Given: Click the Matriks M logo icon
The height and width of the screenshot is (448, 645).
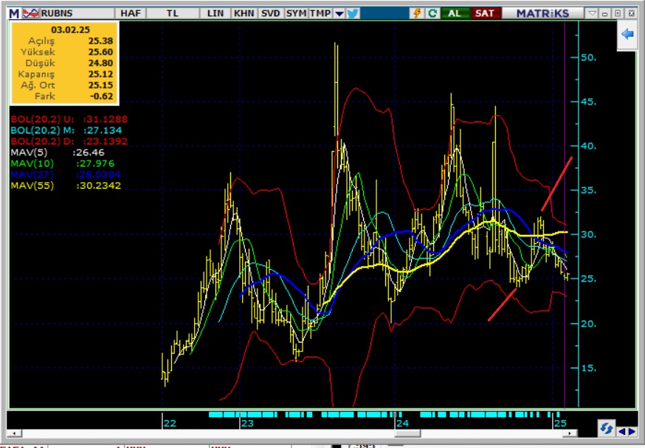Looking at the screenshot, I should (x=15, y=13).
